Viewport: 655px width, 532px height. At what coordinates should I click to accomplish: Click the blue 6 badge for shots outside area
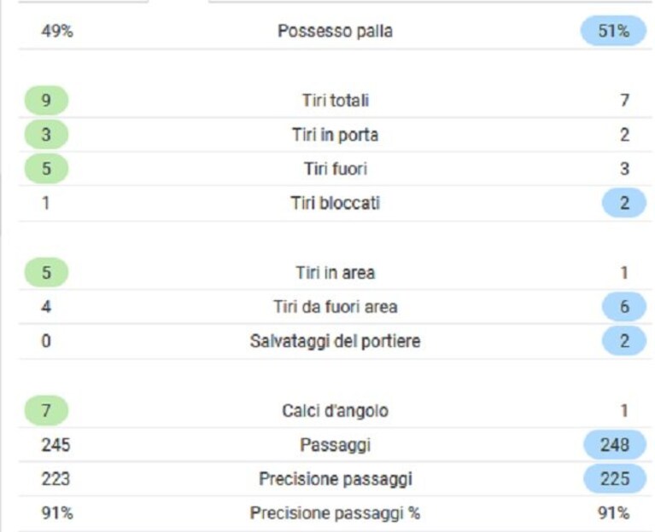624,306
